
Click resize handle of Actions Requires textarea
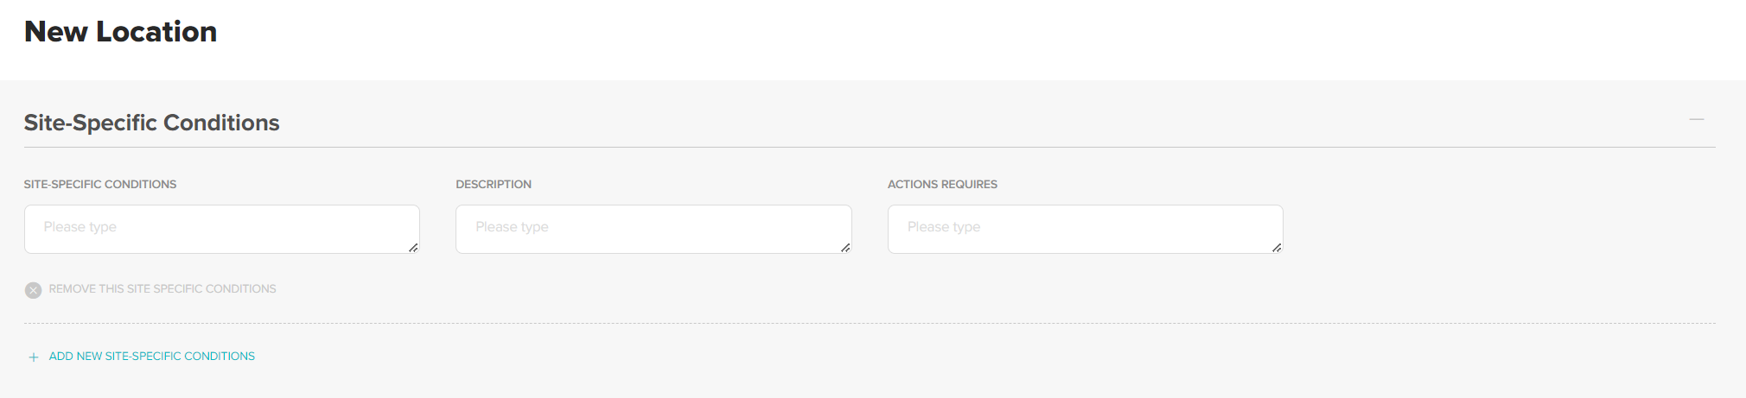1277,248
